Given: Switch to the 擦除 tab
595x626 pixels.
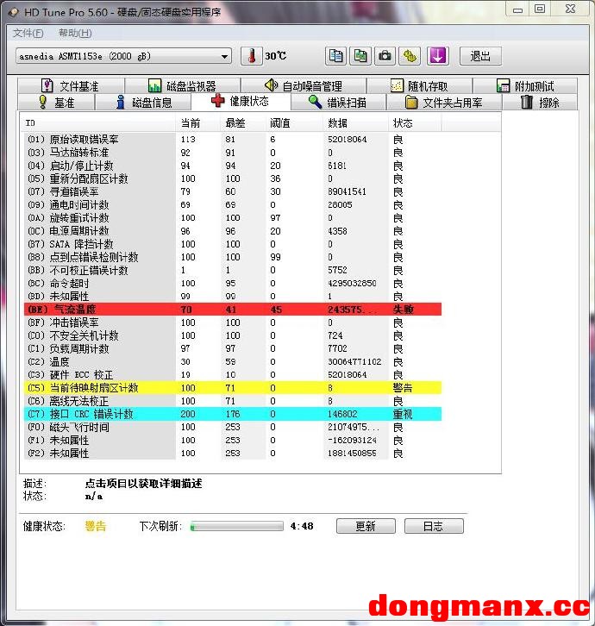Looking at the screenshot, I should [540, 103].
